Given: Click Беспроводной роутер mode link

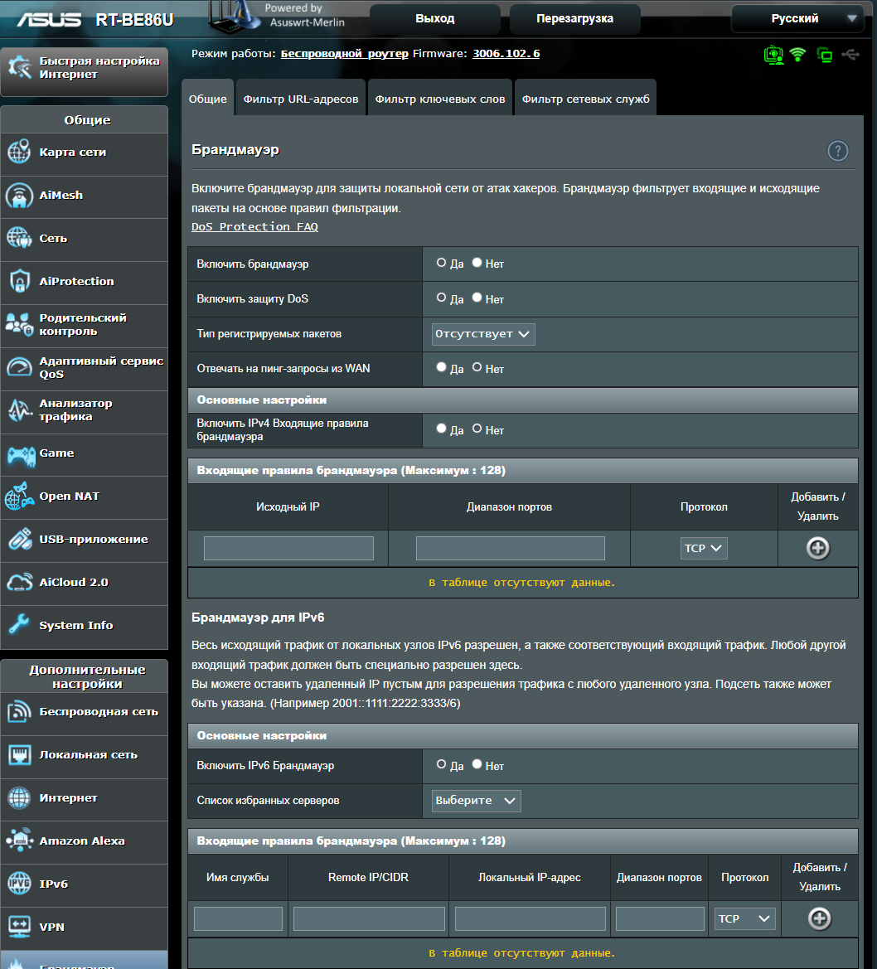Looking at the screenshot, I should coord(344,54).
